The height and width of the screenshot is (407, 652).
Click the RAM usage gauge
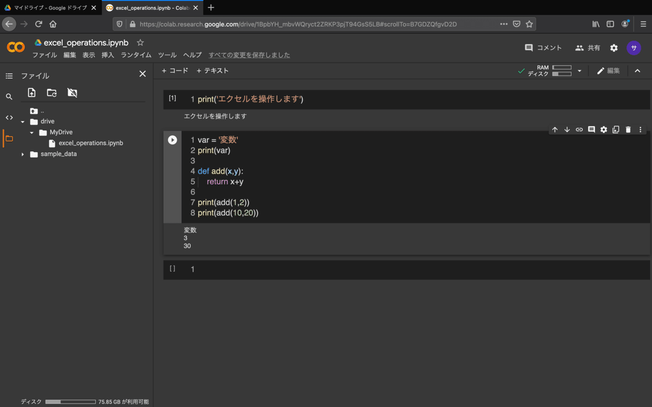click(562, 67)
